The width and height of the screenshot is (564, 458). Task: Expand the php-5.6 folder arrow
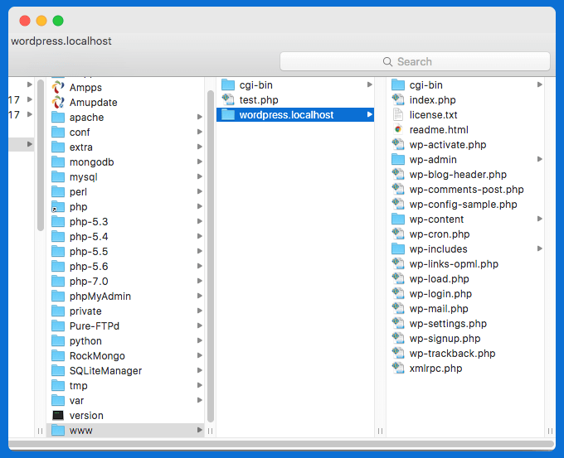click(200, 266)
